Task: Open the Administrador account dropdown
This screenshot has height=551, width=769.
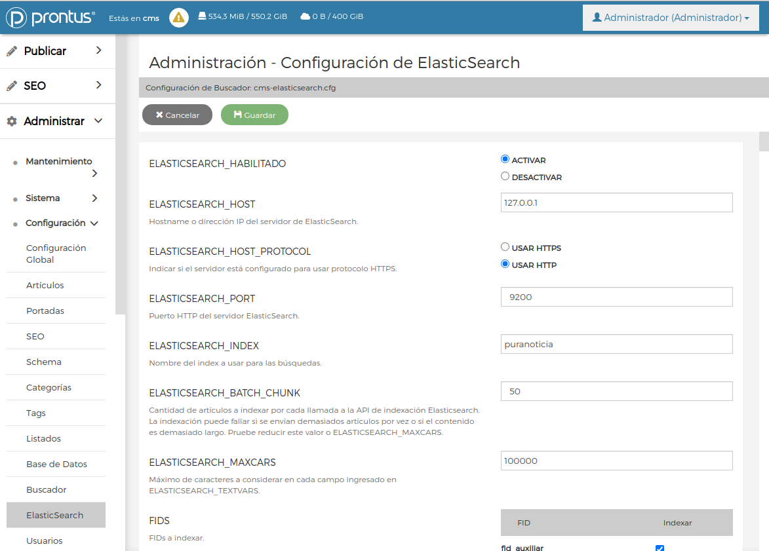Action: tap(671, 18)
